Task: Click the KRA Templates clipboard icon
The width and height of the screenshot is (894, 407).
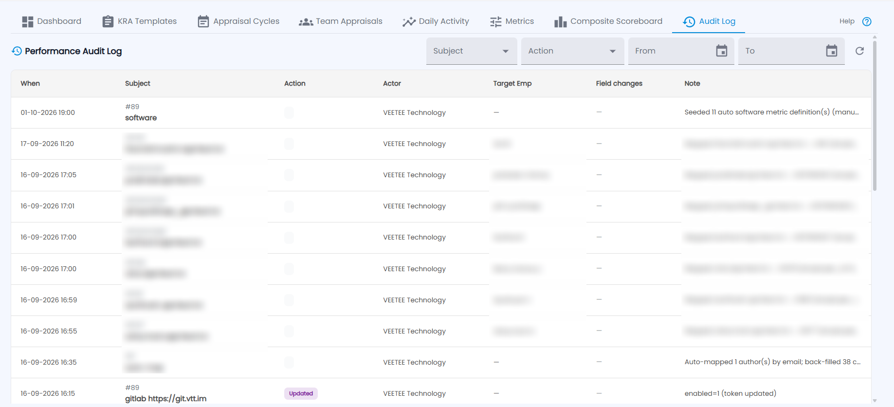Action: [108, 21]
